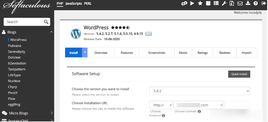This screenshot has width=268, height=122.
Task: Select Dotclear in the Blogs list
Action: click(14, 57)
